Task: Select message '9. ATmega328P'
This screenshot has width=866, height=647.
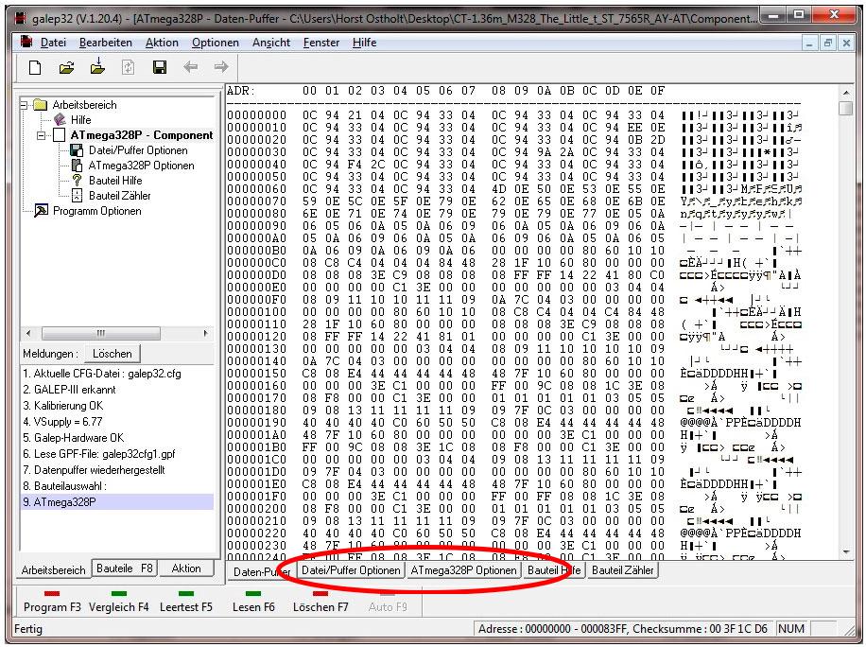Action: 116,501
